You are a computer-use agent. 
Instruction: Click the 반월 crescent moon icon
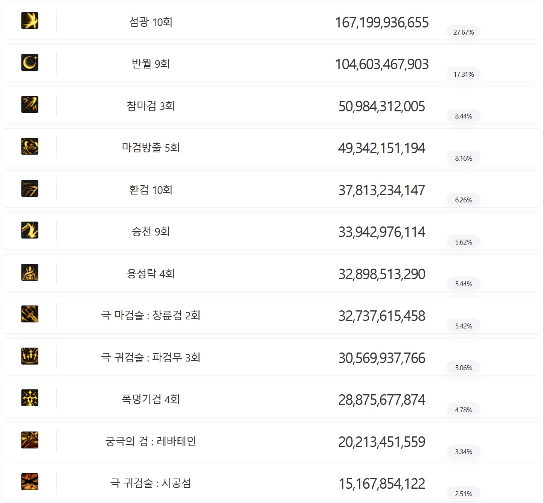pyautogui.click(x=30, y=62)
